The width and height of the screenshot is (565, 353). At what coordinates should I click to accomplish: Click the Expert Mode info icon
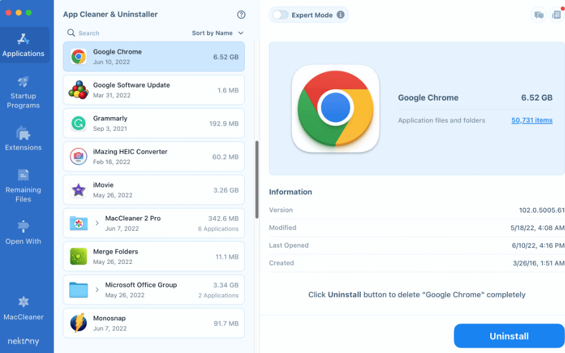coord(341,15)
